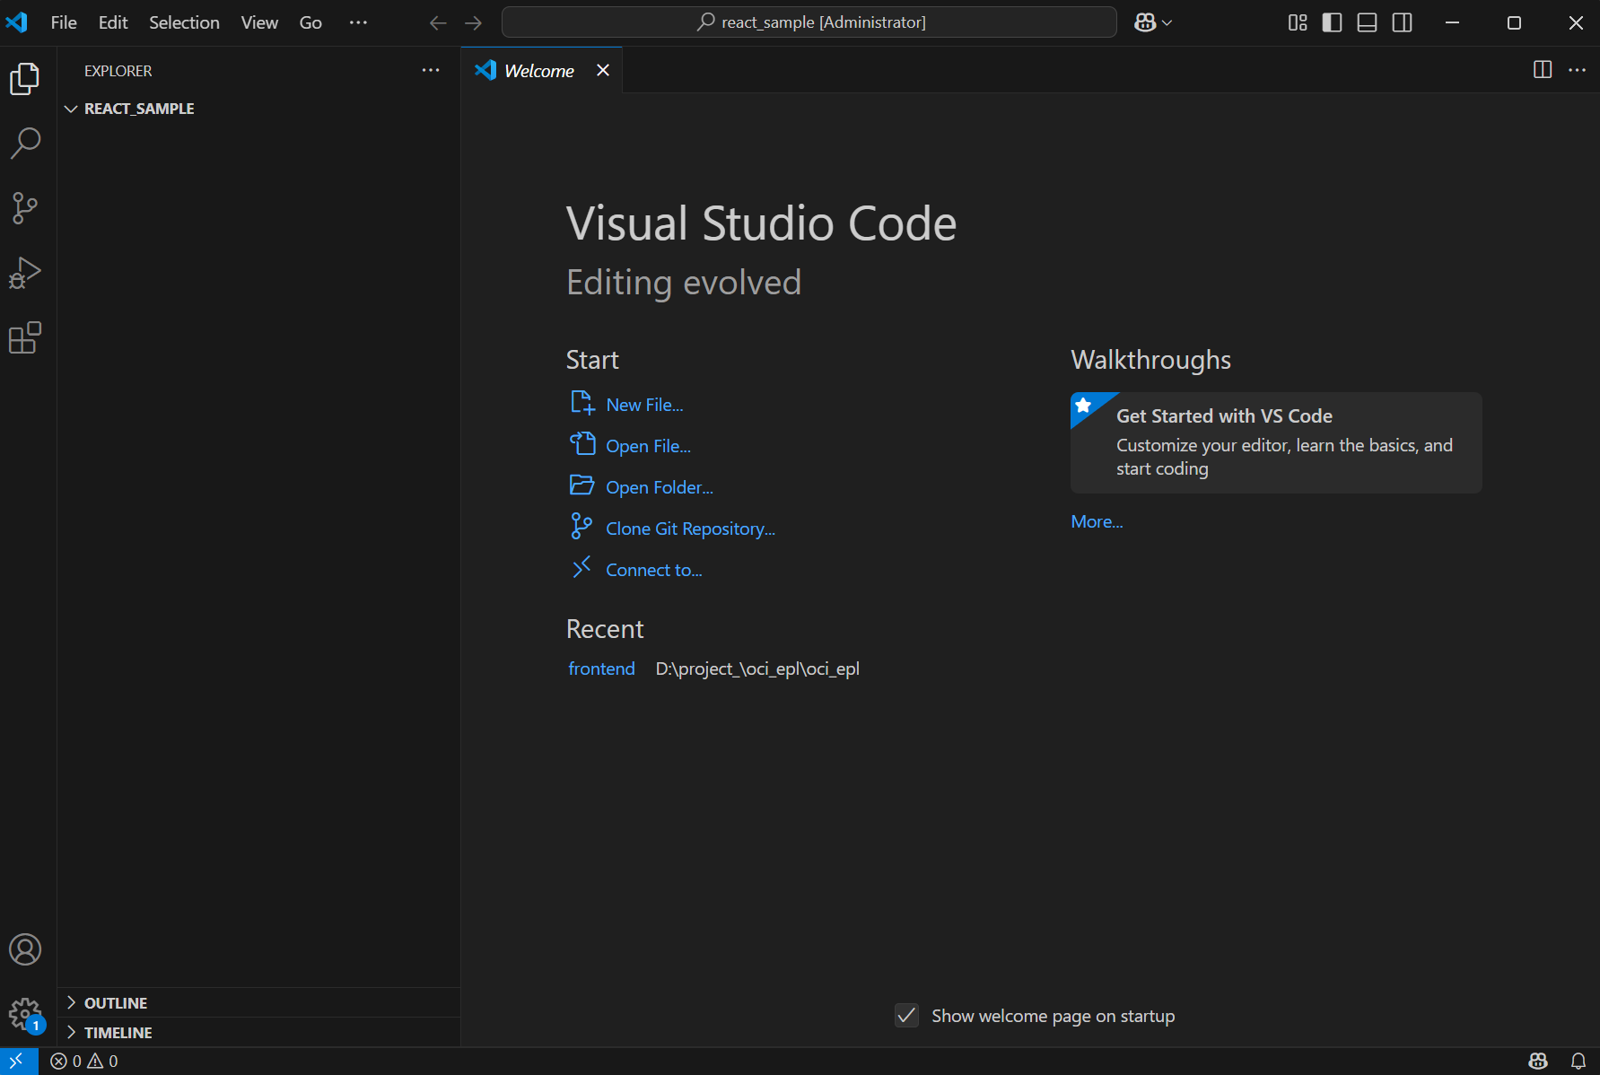Close the Welcome tab
Screen dimensions: 1600x1075
603,70
